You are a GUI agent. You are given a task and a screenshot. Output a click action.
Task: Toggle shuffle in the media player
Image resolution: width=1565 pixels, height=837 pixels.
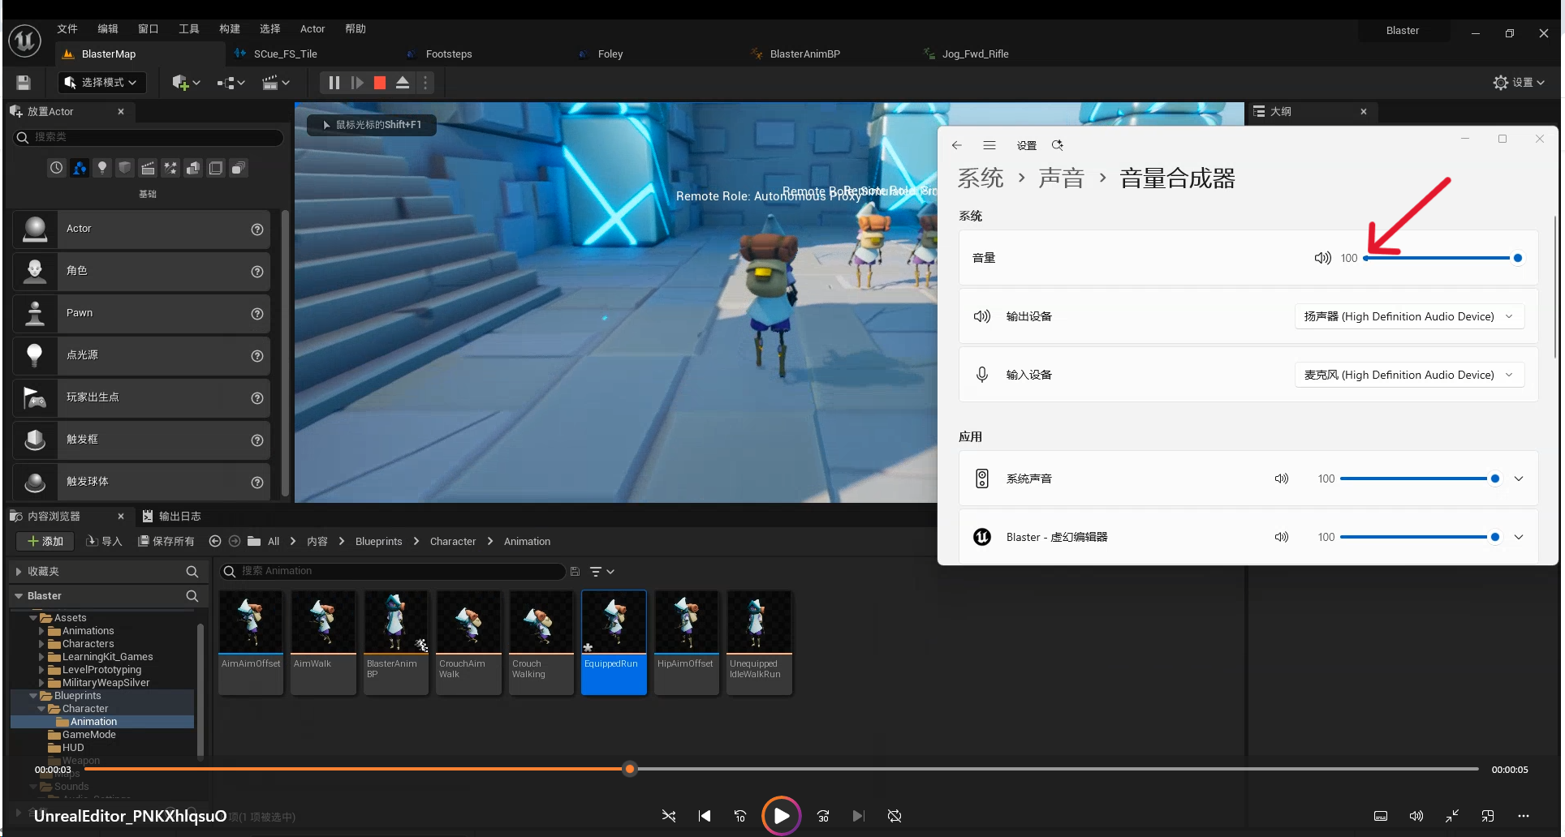[x=668, y=816]
